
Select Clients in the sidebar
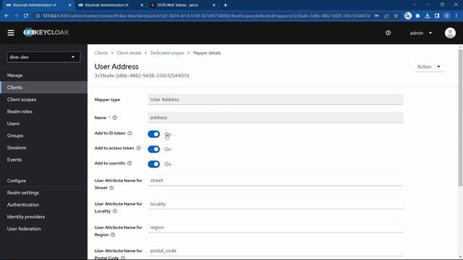tap(43, 87)
